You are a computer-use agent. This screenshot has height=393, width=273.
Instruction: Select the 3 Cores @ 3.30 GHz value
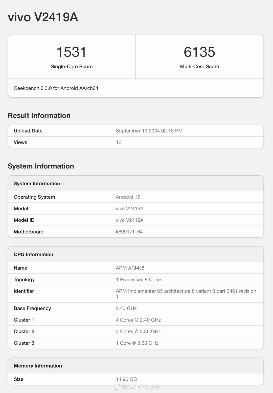138,331
